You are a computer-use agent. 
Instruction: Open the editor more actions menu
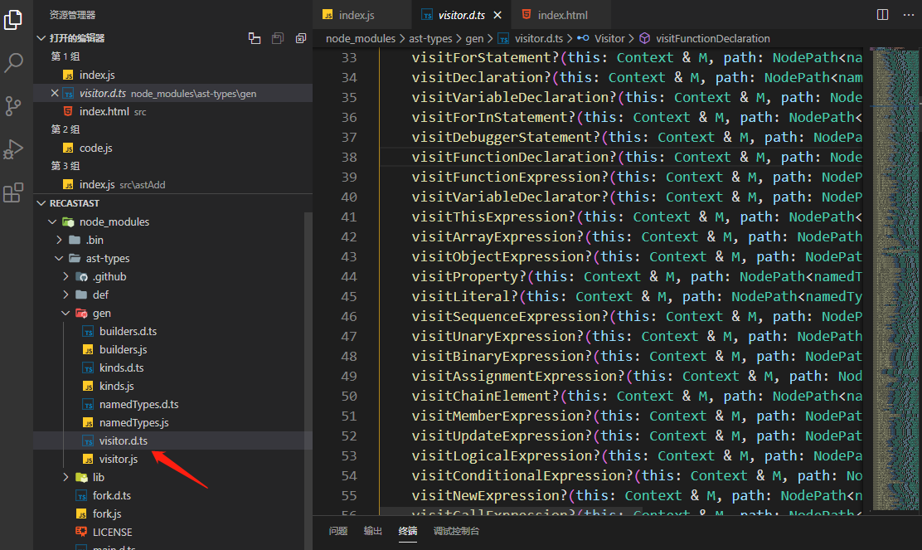point(909,15)
